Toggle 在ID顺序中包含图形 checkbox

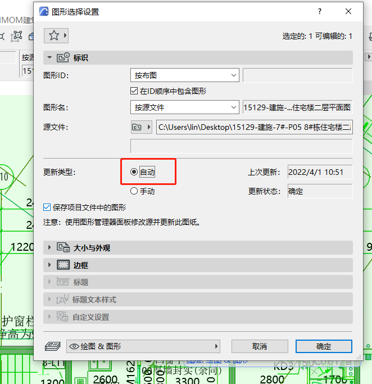[134, 91]
